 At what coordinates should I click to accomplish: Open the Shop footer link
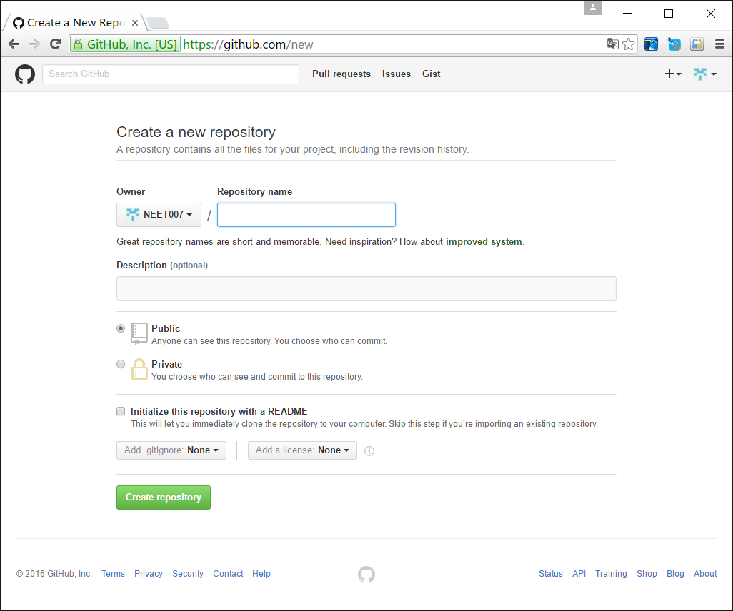647,574
